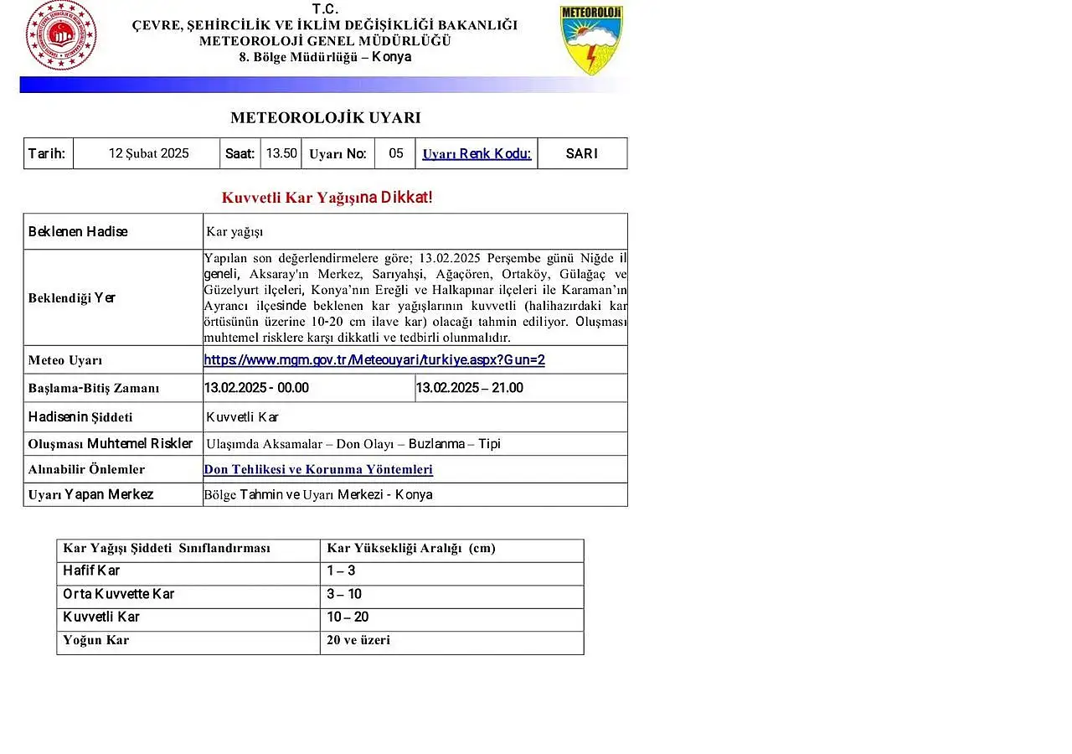Open the Uyarı Renk Kodu link

coord(477,153)
